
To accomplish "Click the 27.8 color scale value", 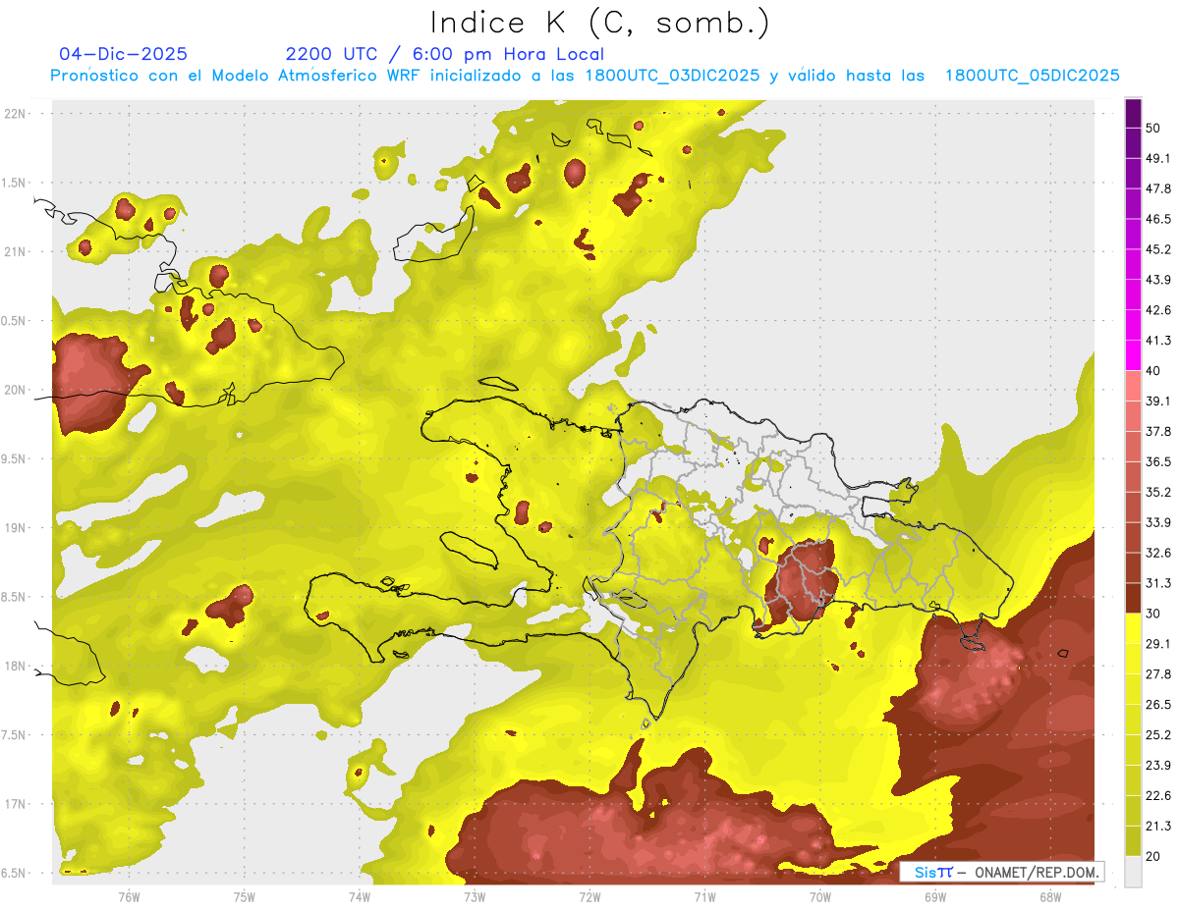I will click(1158, 674).
